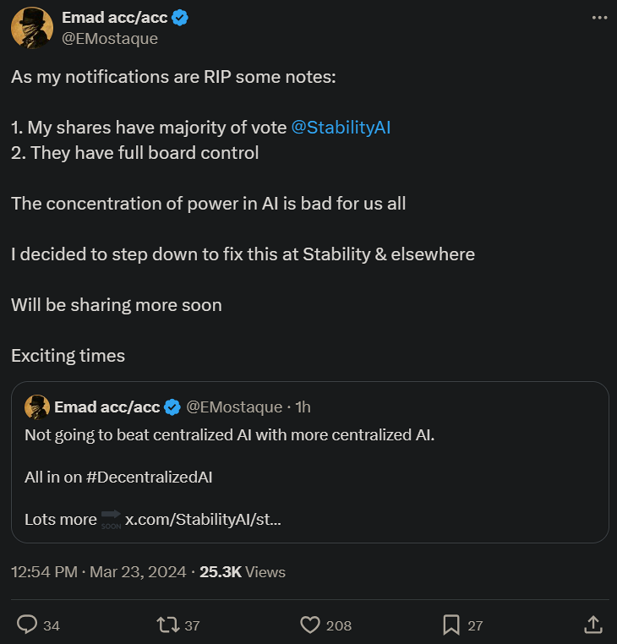Click the #DecentralizedAI hashtag

coord(149,477)
